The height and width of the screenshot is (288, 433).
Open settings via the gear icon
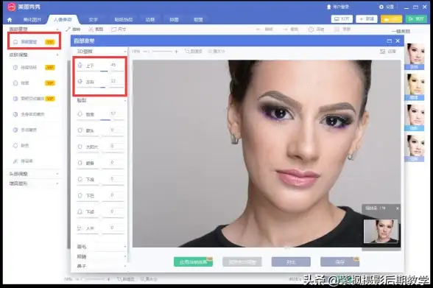pyautogui.click(x=381, y=7)
